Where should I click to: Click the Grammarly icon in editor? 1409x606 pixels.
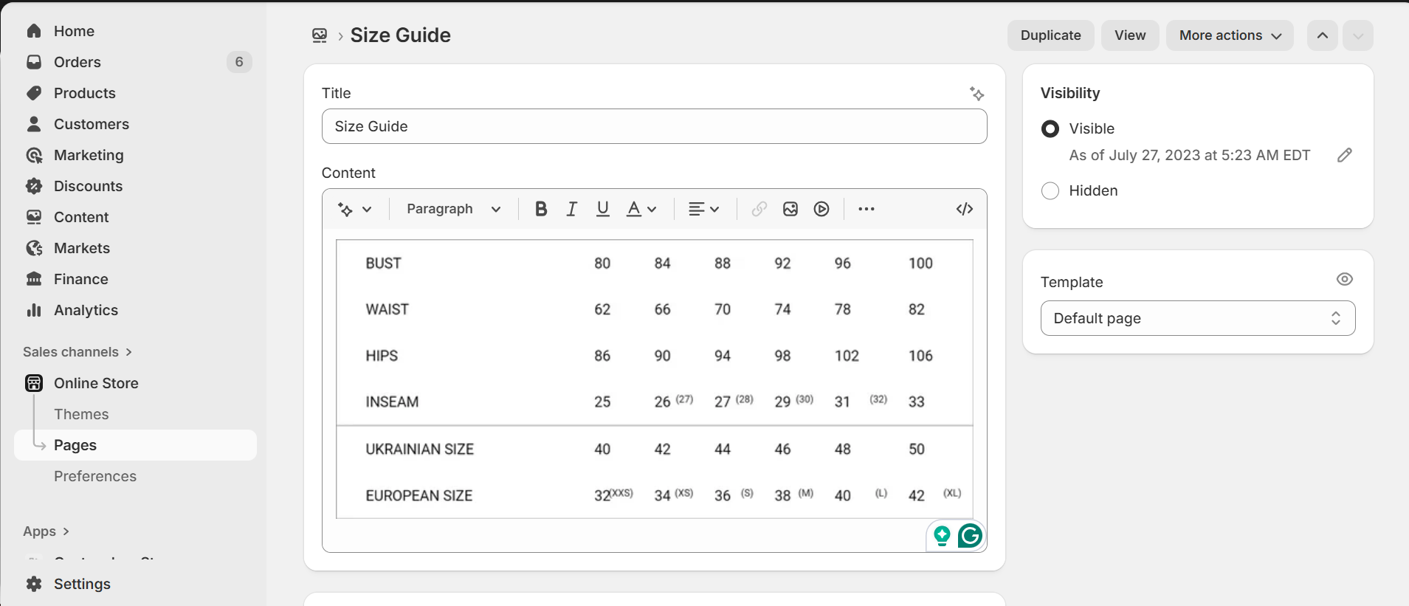click(970, 536)
